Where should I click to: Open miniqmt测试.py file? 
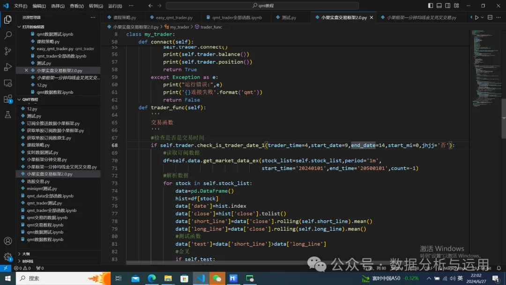(x=42, y=188)
